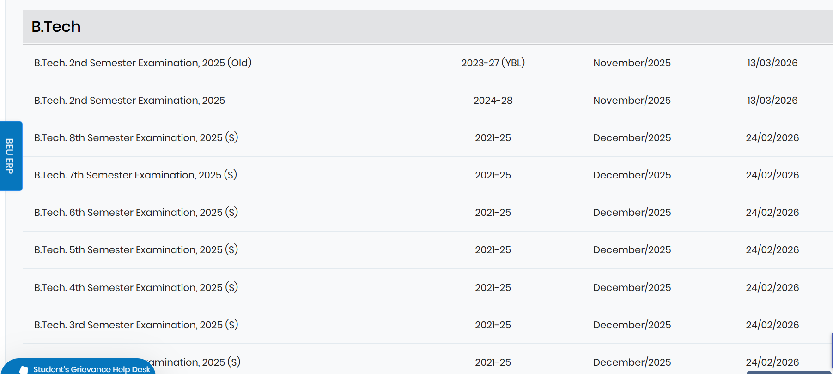
Task: View B.Tech 6th Semester Examination, 2025 (S)
Action: tap(136, 213)
